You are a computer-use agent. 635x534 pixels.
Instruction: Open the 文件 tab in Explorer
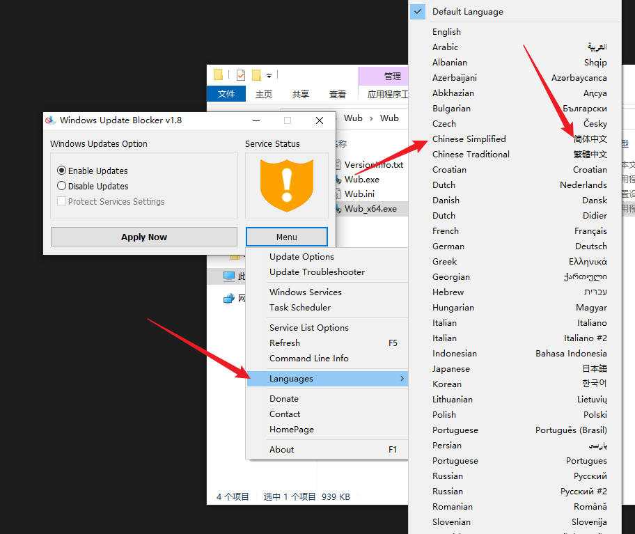click(x=226, y=94)
